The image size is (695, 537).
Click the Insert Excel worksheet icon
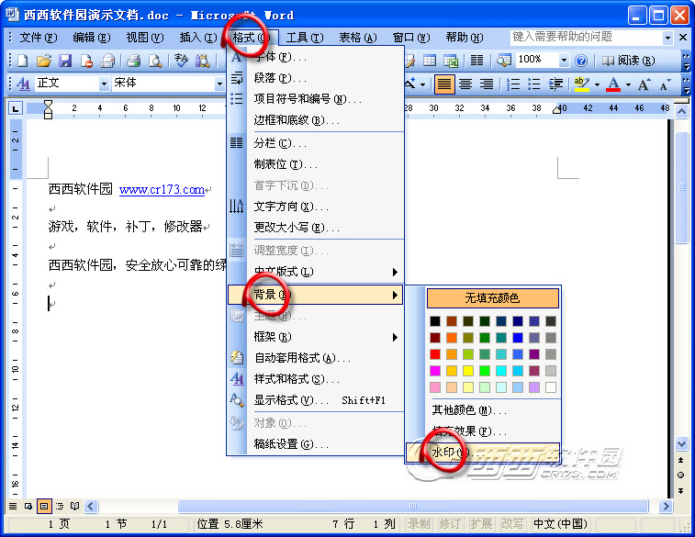pyautogui.click(x=451, y=61)
